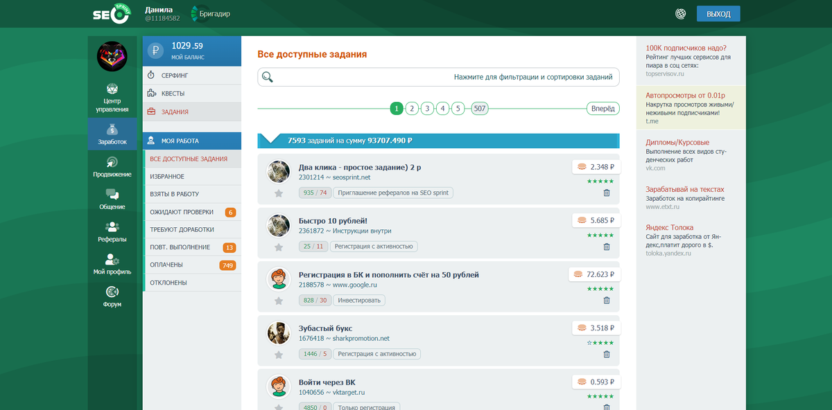The width and height of the screenshot is (832, 410).
Task: Click the Зубастый букс star rating
Action: coord(600,343)
